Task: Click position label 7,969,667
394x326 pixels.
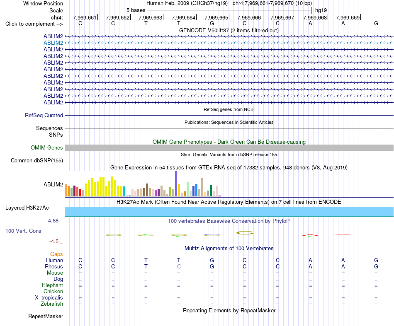Action: tap(282, 17)
